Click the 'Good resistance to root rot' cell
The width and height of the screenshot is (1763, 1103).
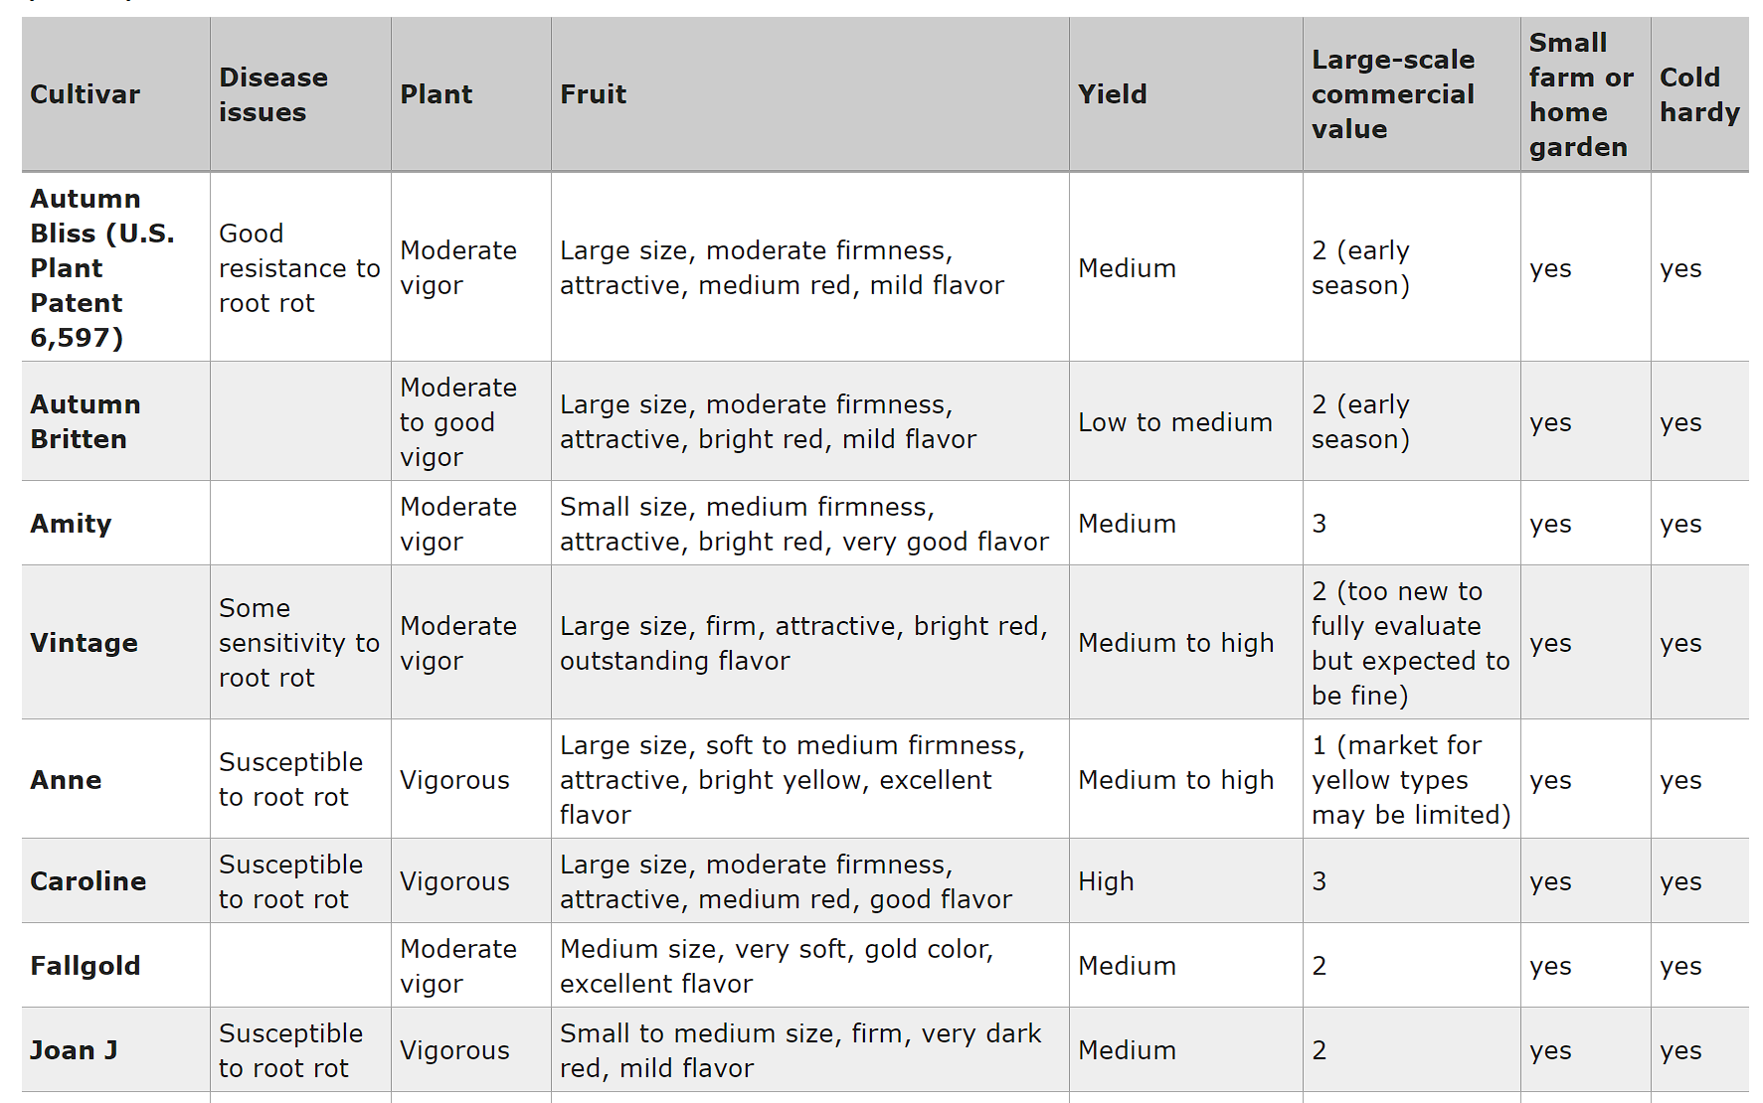pyautogui.click(x=298, y=268)
